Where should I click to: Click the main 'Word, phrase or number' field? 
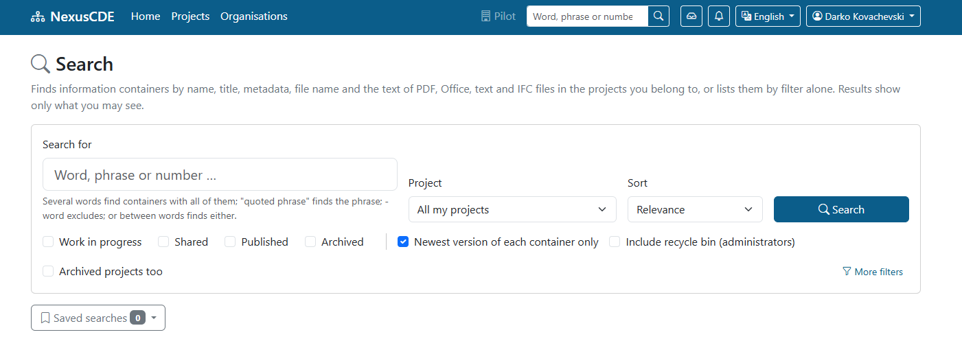(220, 175)
